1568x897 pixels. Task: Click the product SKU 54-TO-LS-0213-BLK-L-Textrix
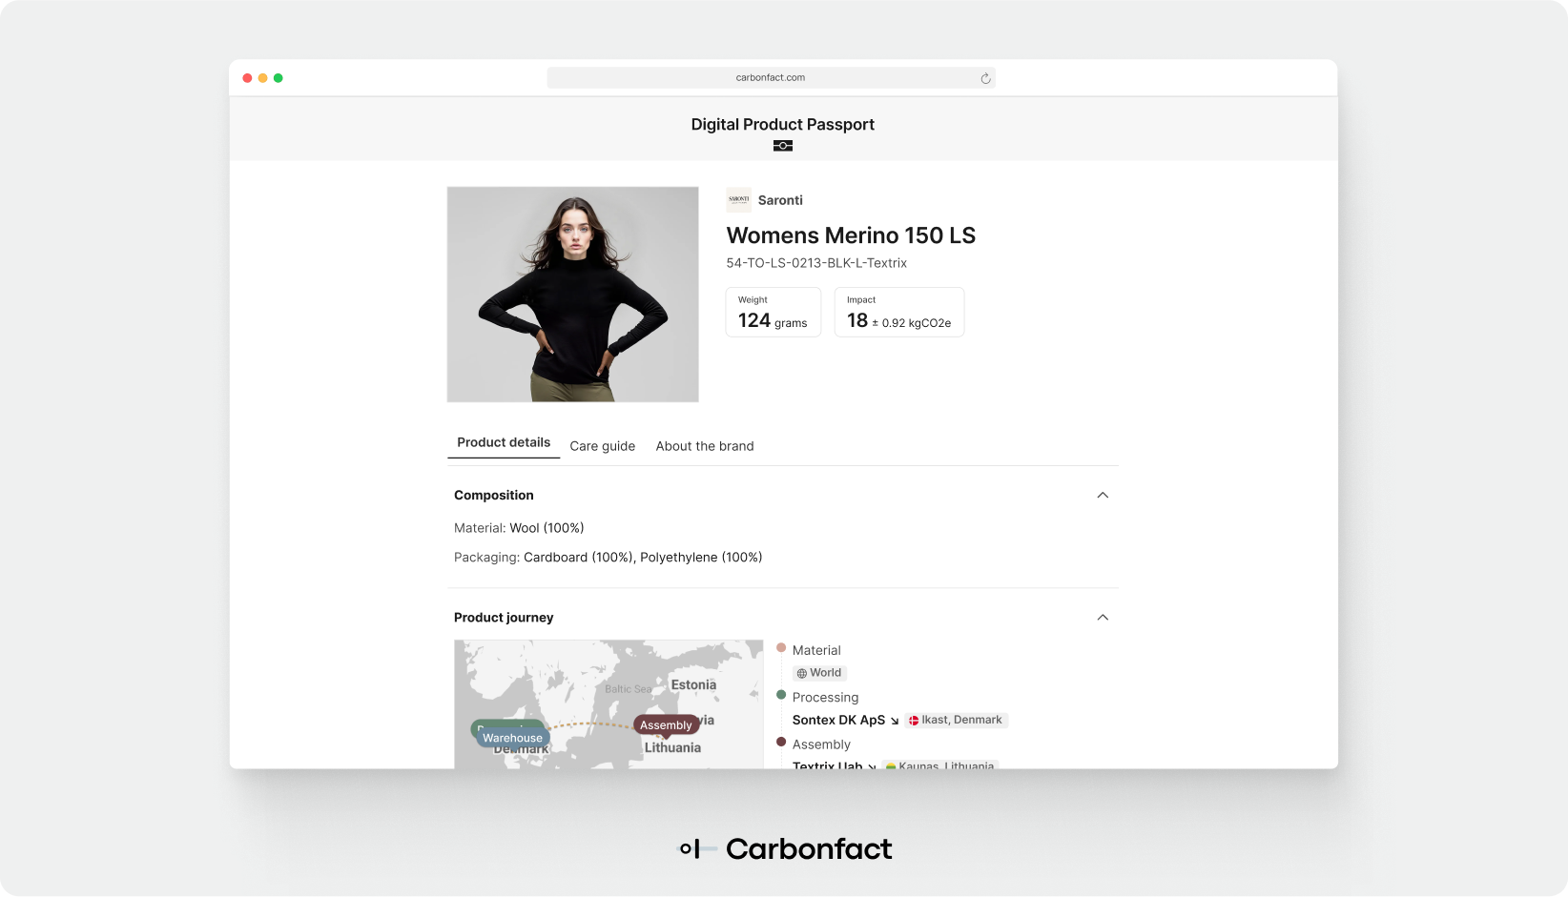pyautogui.click(x=816, y=263)
